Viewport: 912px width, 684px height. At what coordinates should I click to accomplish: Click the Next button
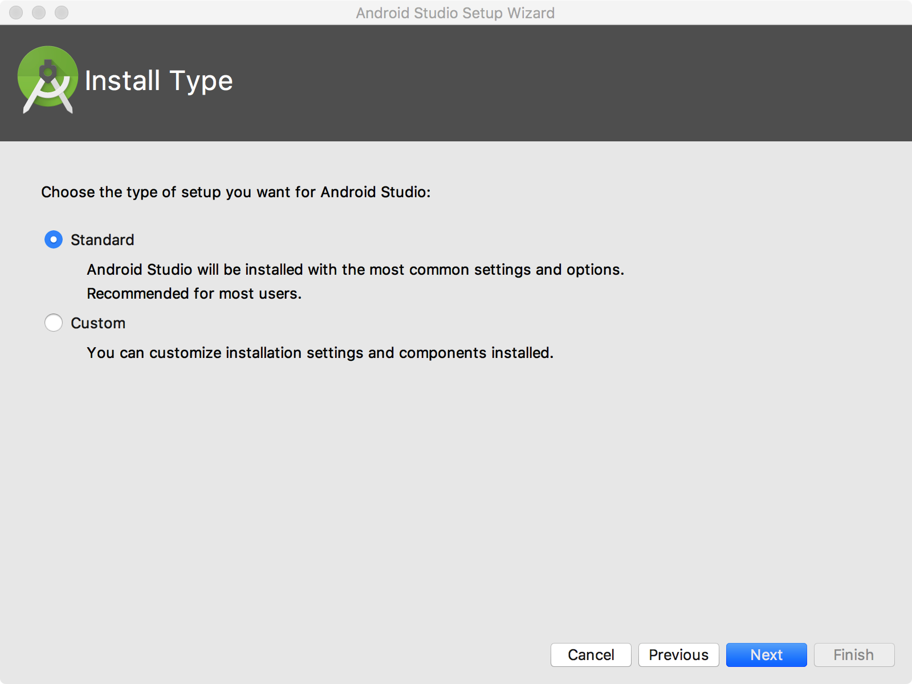tap(766, 655)
